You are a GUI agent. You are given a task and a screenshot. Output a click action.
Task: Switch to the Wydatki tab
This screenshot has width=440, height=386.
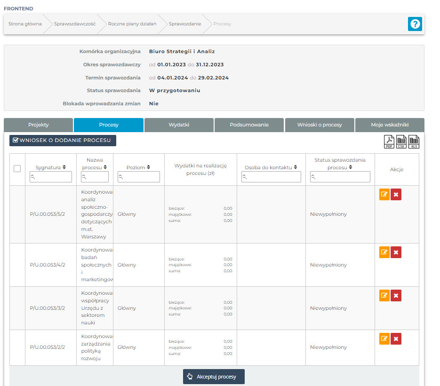coord(179,125)
